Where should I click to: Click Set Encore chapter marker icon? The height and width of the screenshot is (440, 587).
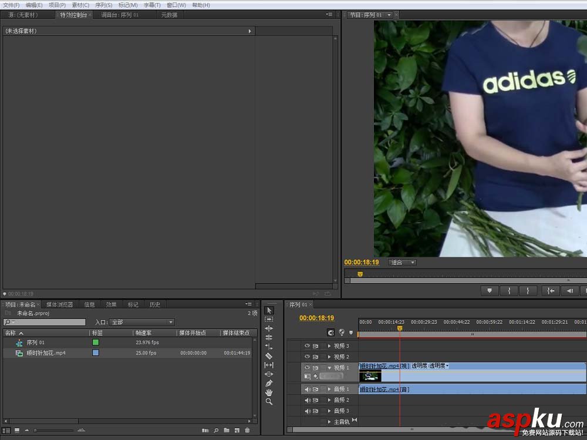342,332
